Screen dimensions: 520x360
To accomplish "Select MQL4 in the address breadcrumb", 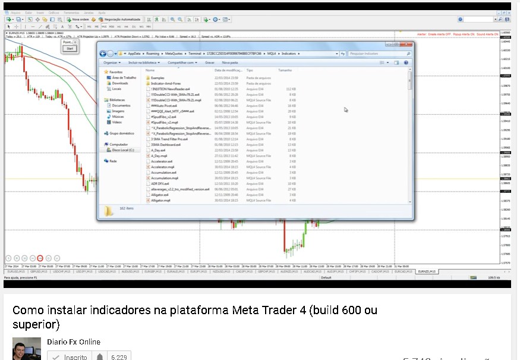I will point(272,54).
